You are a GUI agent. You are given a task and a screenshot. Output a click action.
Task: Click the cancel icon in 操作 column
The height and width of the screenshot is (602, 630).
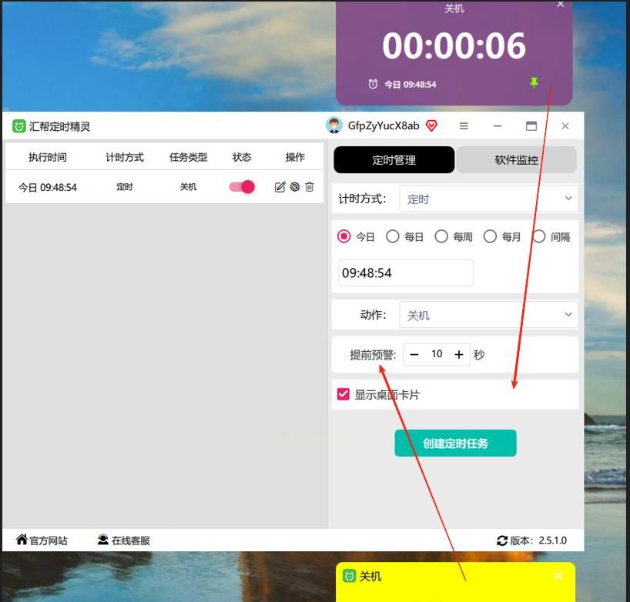click(x=295, y=186)
